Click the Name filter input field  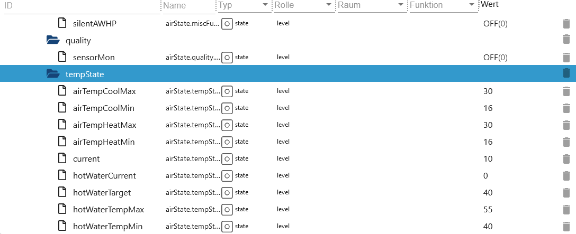[x=189, y=6]
